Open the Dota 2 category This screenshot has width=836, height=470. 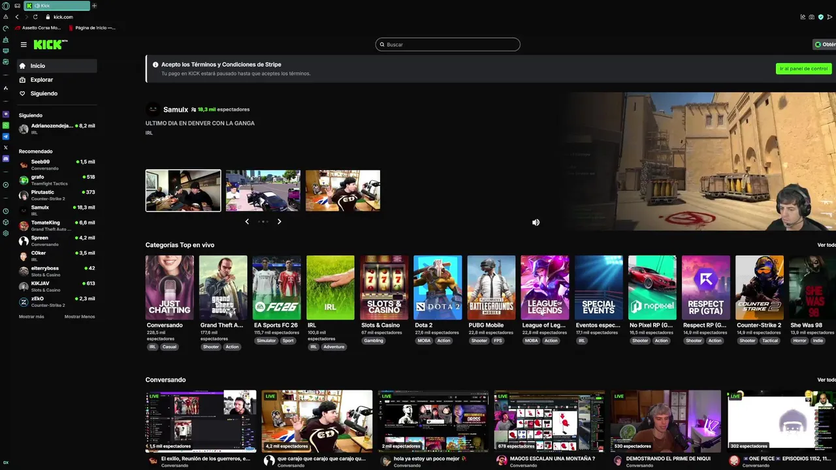pyautogui.click(x=438, y=287)
